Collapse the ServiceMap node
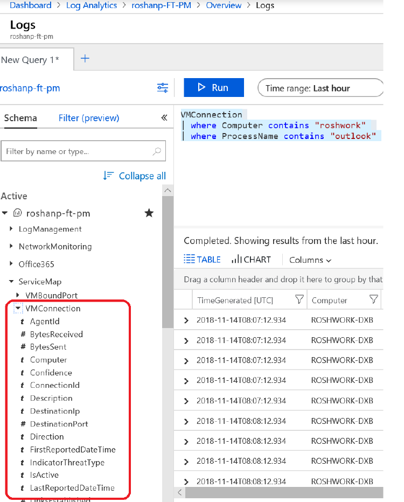 11,281
